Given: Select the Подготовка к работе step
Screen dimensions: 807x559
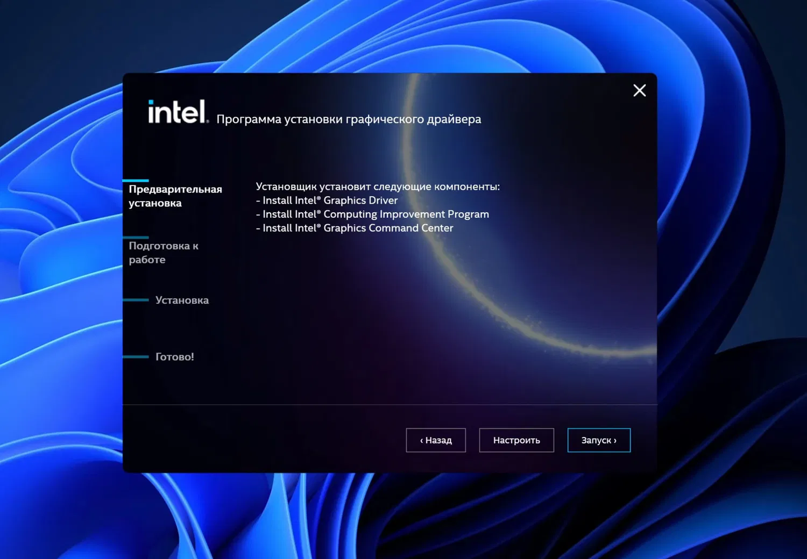Looking at the screenshot, I should click(x=164, y=253).
